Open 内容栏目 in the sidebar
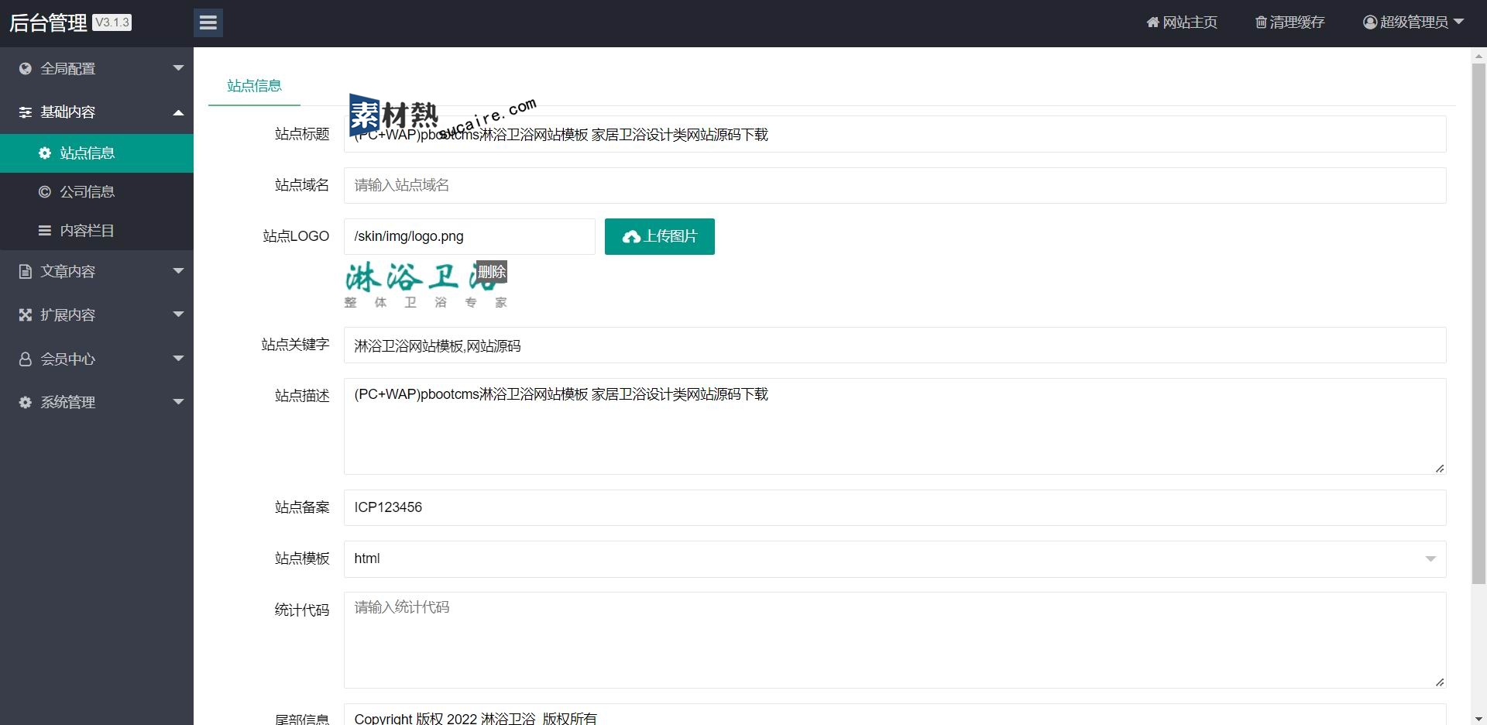The width and height of the screenshot is (1487, 725). pos(97,231)
